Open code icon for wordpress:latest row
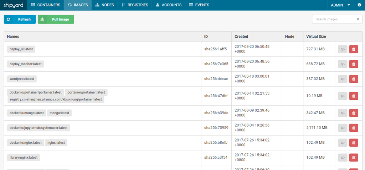Image resolution: width=365 pixels, height=170 pixels. pos(343,79)
